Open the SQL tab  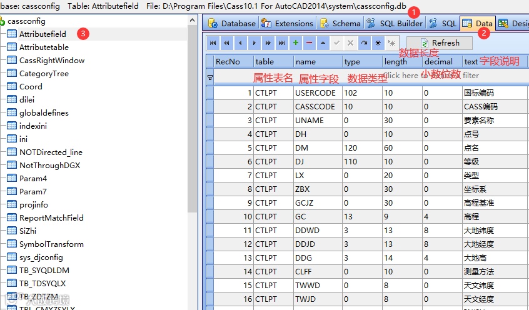[x=443, y=23]
